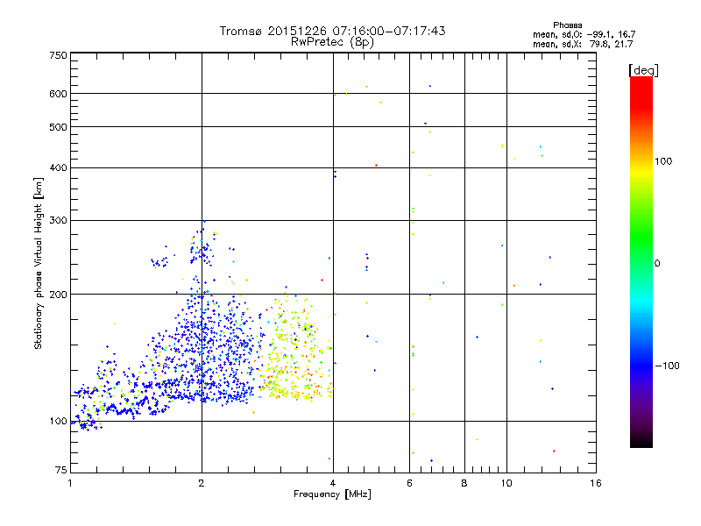Click the x-axis title 'Frequency [MHz]'
The image size is (701, 526).
pos(332,494)
